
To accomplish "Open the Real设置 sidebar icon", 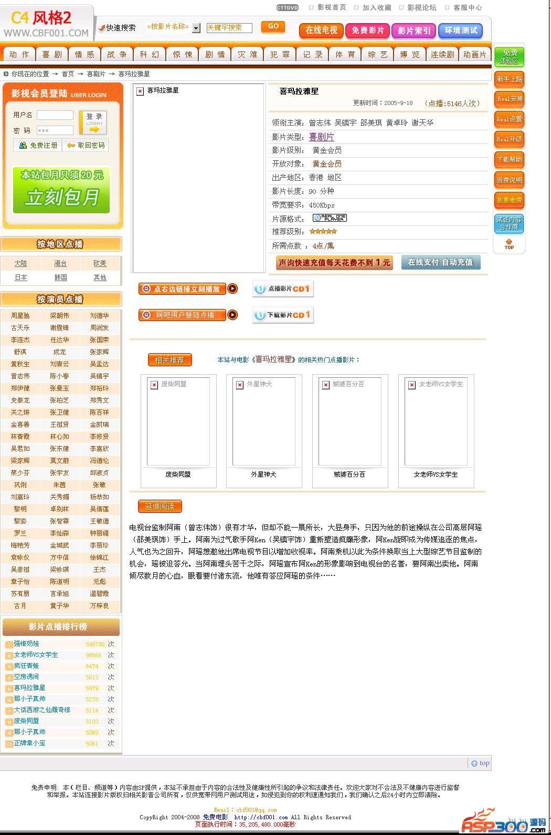I will tap(509, 119).
